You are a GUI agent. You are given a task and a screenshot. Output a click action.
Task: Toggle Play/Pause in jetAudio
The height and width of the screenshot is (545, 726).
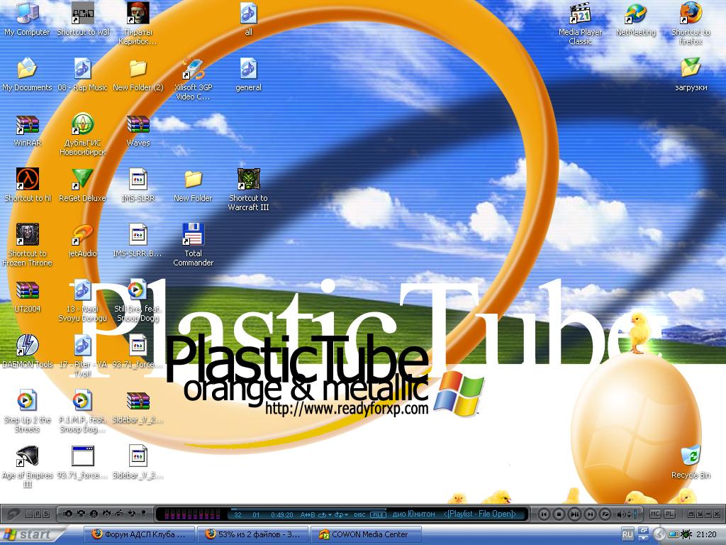(574, 514)
